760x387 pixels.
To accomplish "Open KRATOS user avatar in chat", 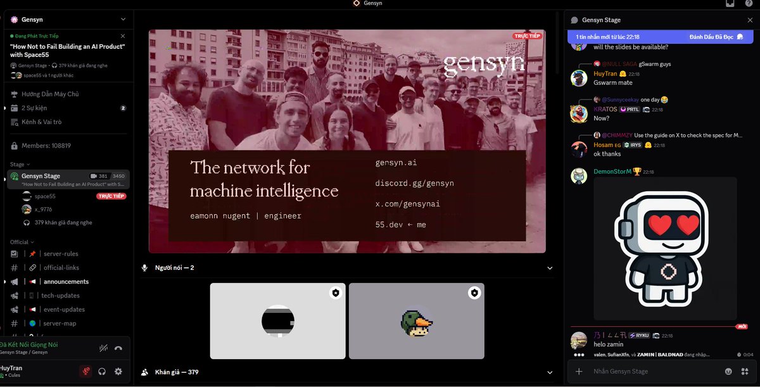I will (579, 113).
